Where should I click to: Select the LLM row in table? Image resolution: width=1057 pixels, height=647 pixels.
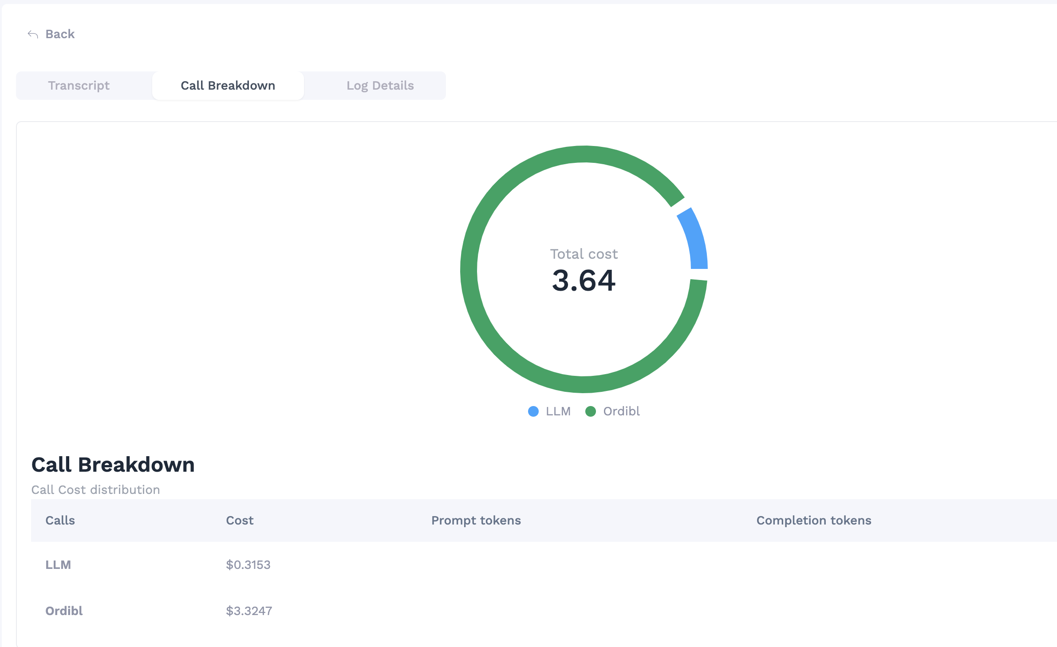[58, 565]
